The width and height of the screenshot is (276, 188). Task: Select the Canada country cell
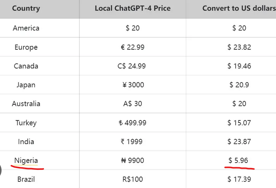[26, 66]
